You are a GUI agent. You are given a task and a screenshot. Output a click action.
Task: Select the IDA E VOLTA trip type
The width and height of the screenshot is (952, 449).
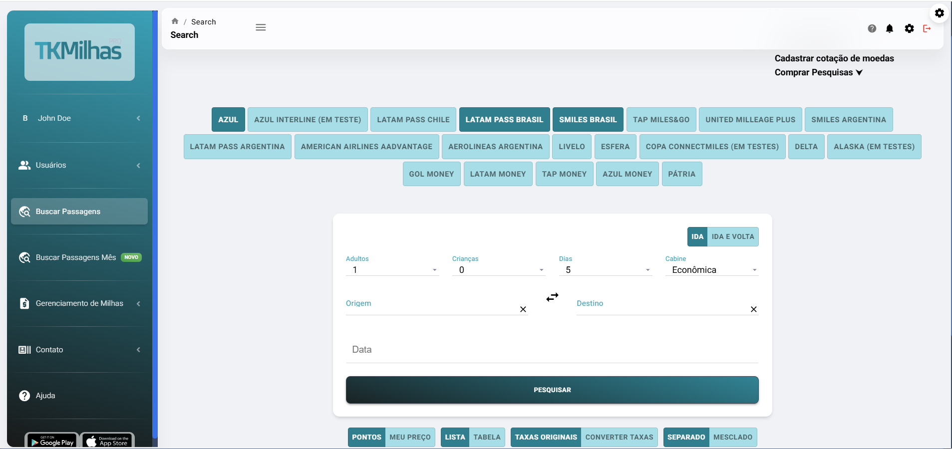click(x=733, y=236)
